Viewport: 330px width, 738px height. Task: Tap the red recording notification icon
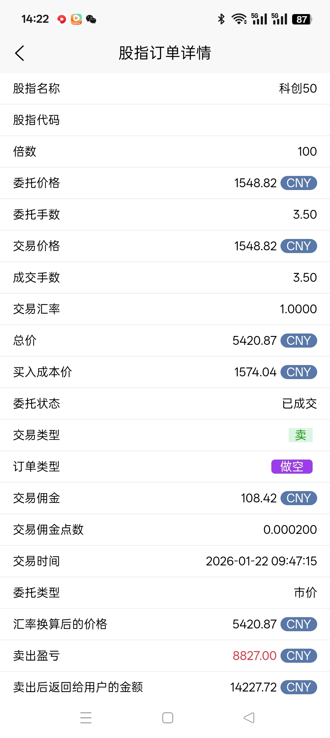pos(62,19)
